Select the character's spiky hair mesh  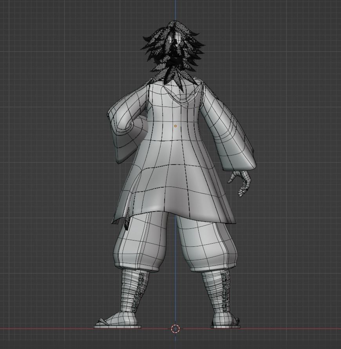click(x=172, y=53)
